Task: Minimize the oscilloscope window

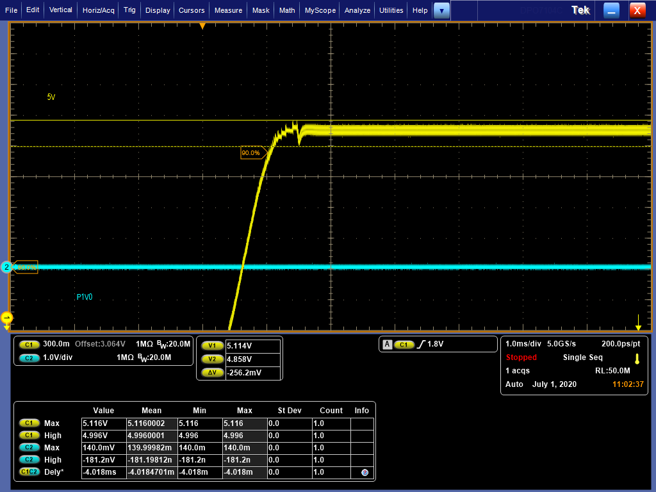Action: [x=611, y=10]
